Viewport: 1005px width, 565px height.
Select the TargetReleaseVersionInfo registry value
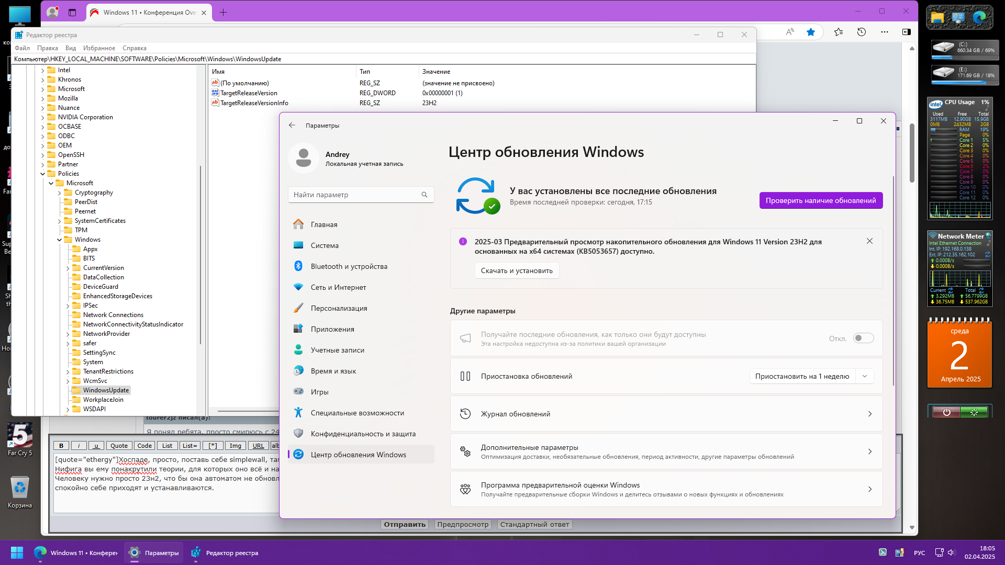coord(254,103)
